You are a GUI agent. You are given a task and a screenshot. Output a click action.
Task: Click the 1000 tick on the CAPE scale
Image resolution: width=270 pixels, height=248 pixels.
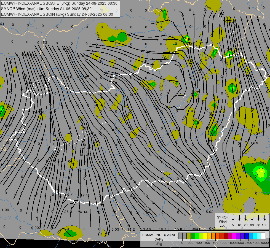point(224,243)
